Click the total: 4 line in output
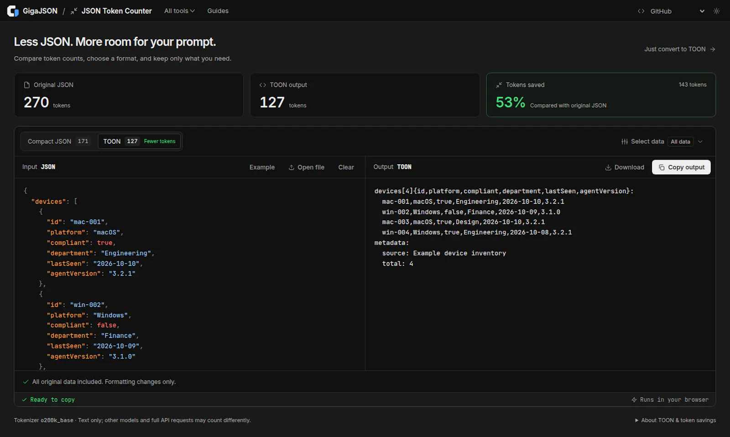 click(x=397, y=264)
